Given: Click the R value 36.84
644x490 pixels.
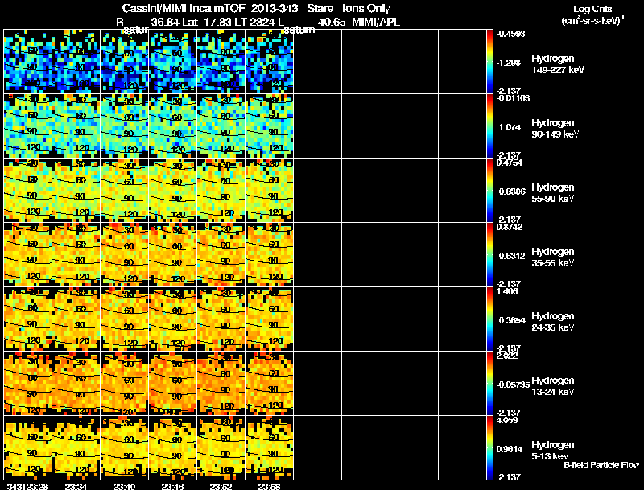Looking at the screenshot, I should tap(165, 23).
